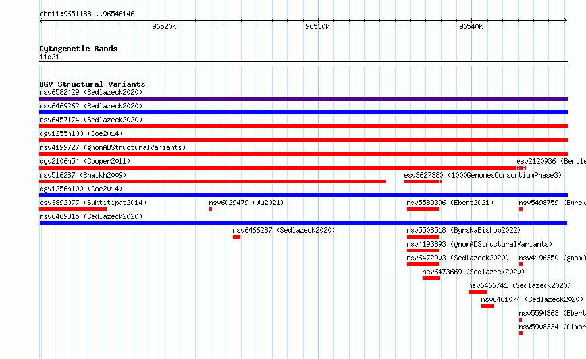Open nsv6466287 (Sedlazeck2020) label

click(284, 230)
